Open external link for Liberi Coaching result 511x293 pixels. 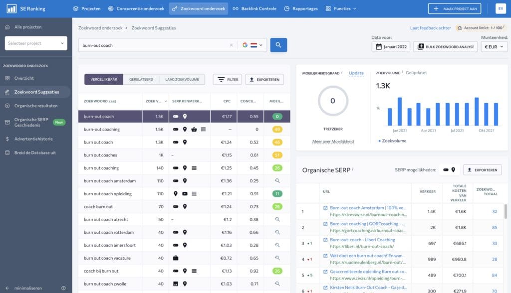pos(325,240)
